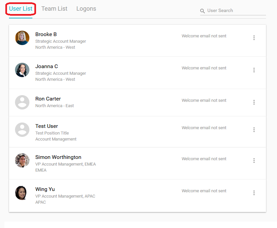Screen dimensions: 277x228
Task: Click the Test Position Title text
Action: click(x=52, y=133)
